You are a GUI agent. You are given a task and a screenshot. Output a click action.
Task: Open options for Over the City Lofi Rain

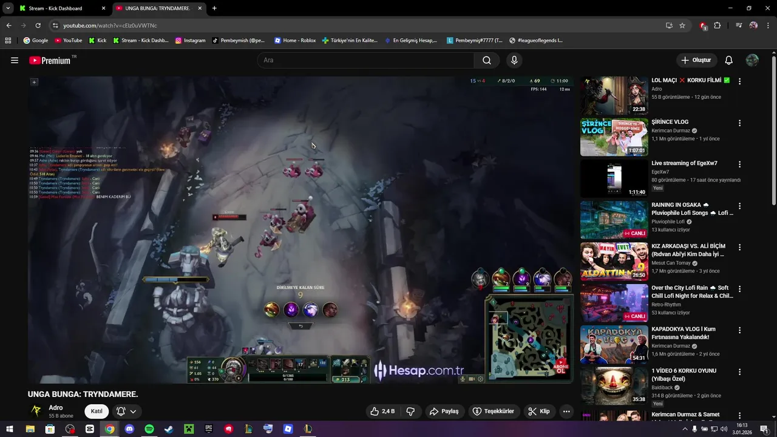pyautogui.click(x=739, y=289)
